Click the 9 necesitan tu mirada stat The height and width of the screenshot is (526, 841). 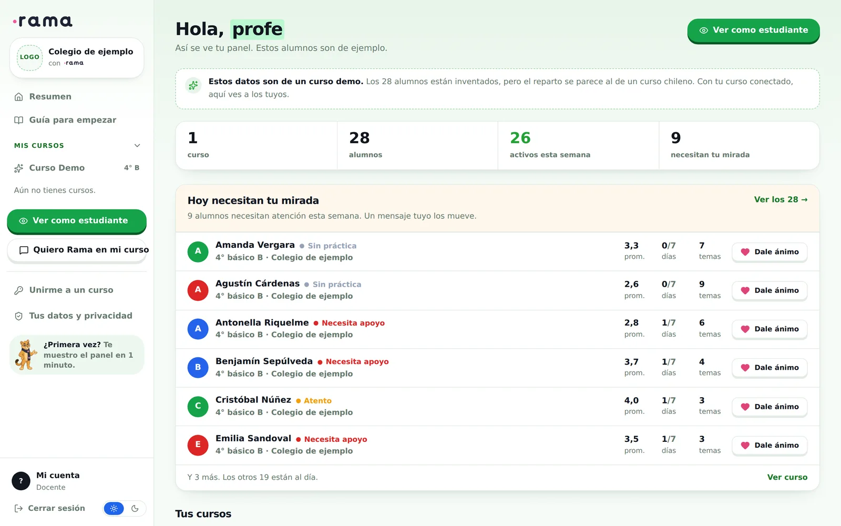tap(739, 146)
